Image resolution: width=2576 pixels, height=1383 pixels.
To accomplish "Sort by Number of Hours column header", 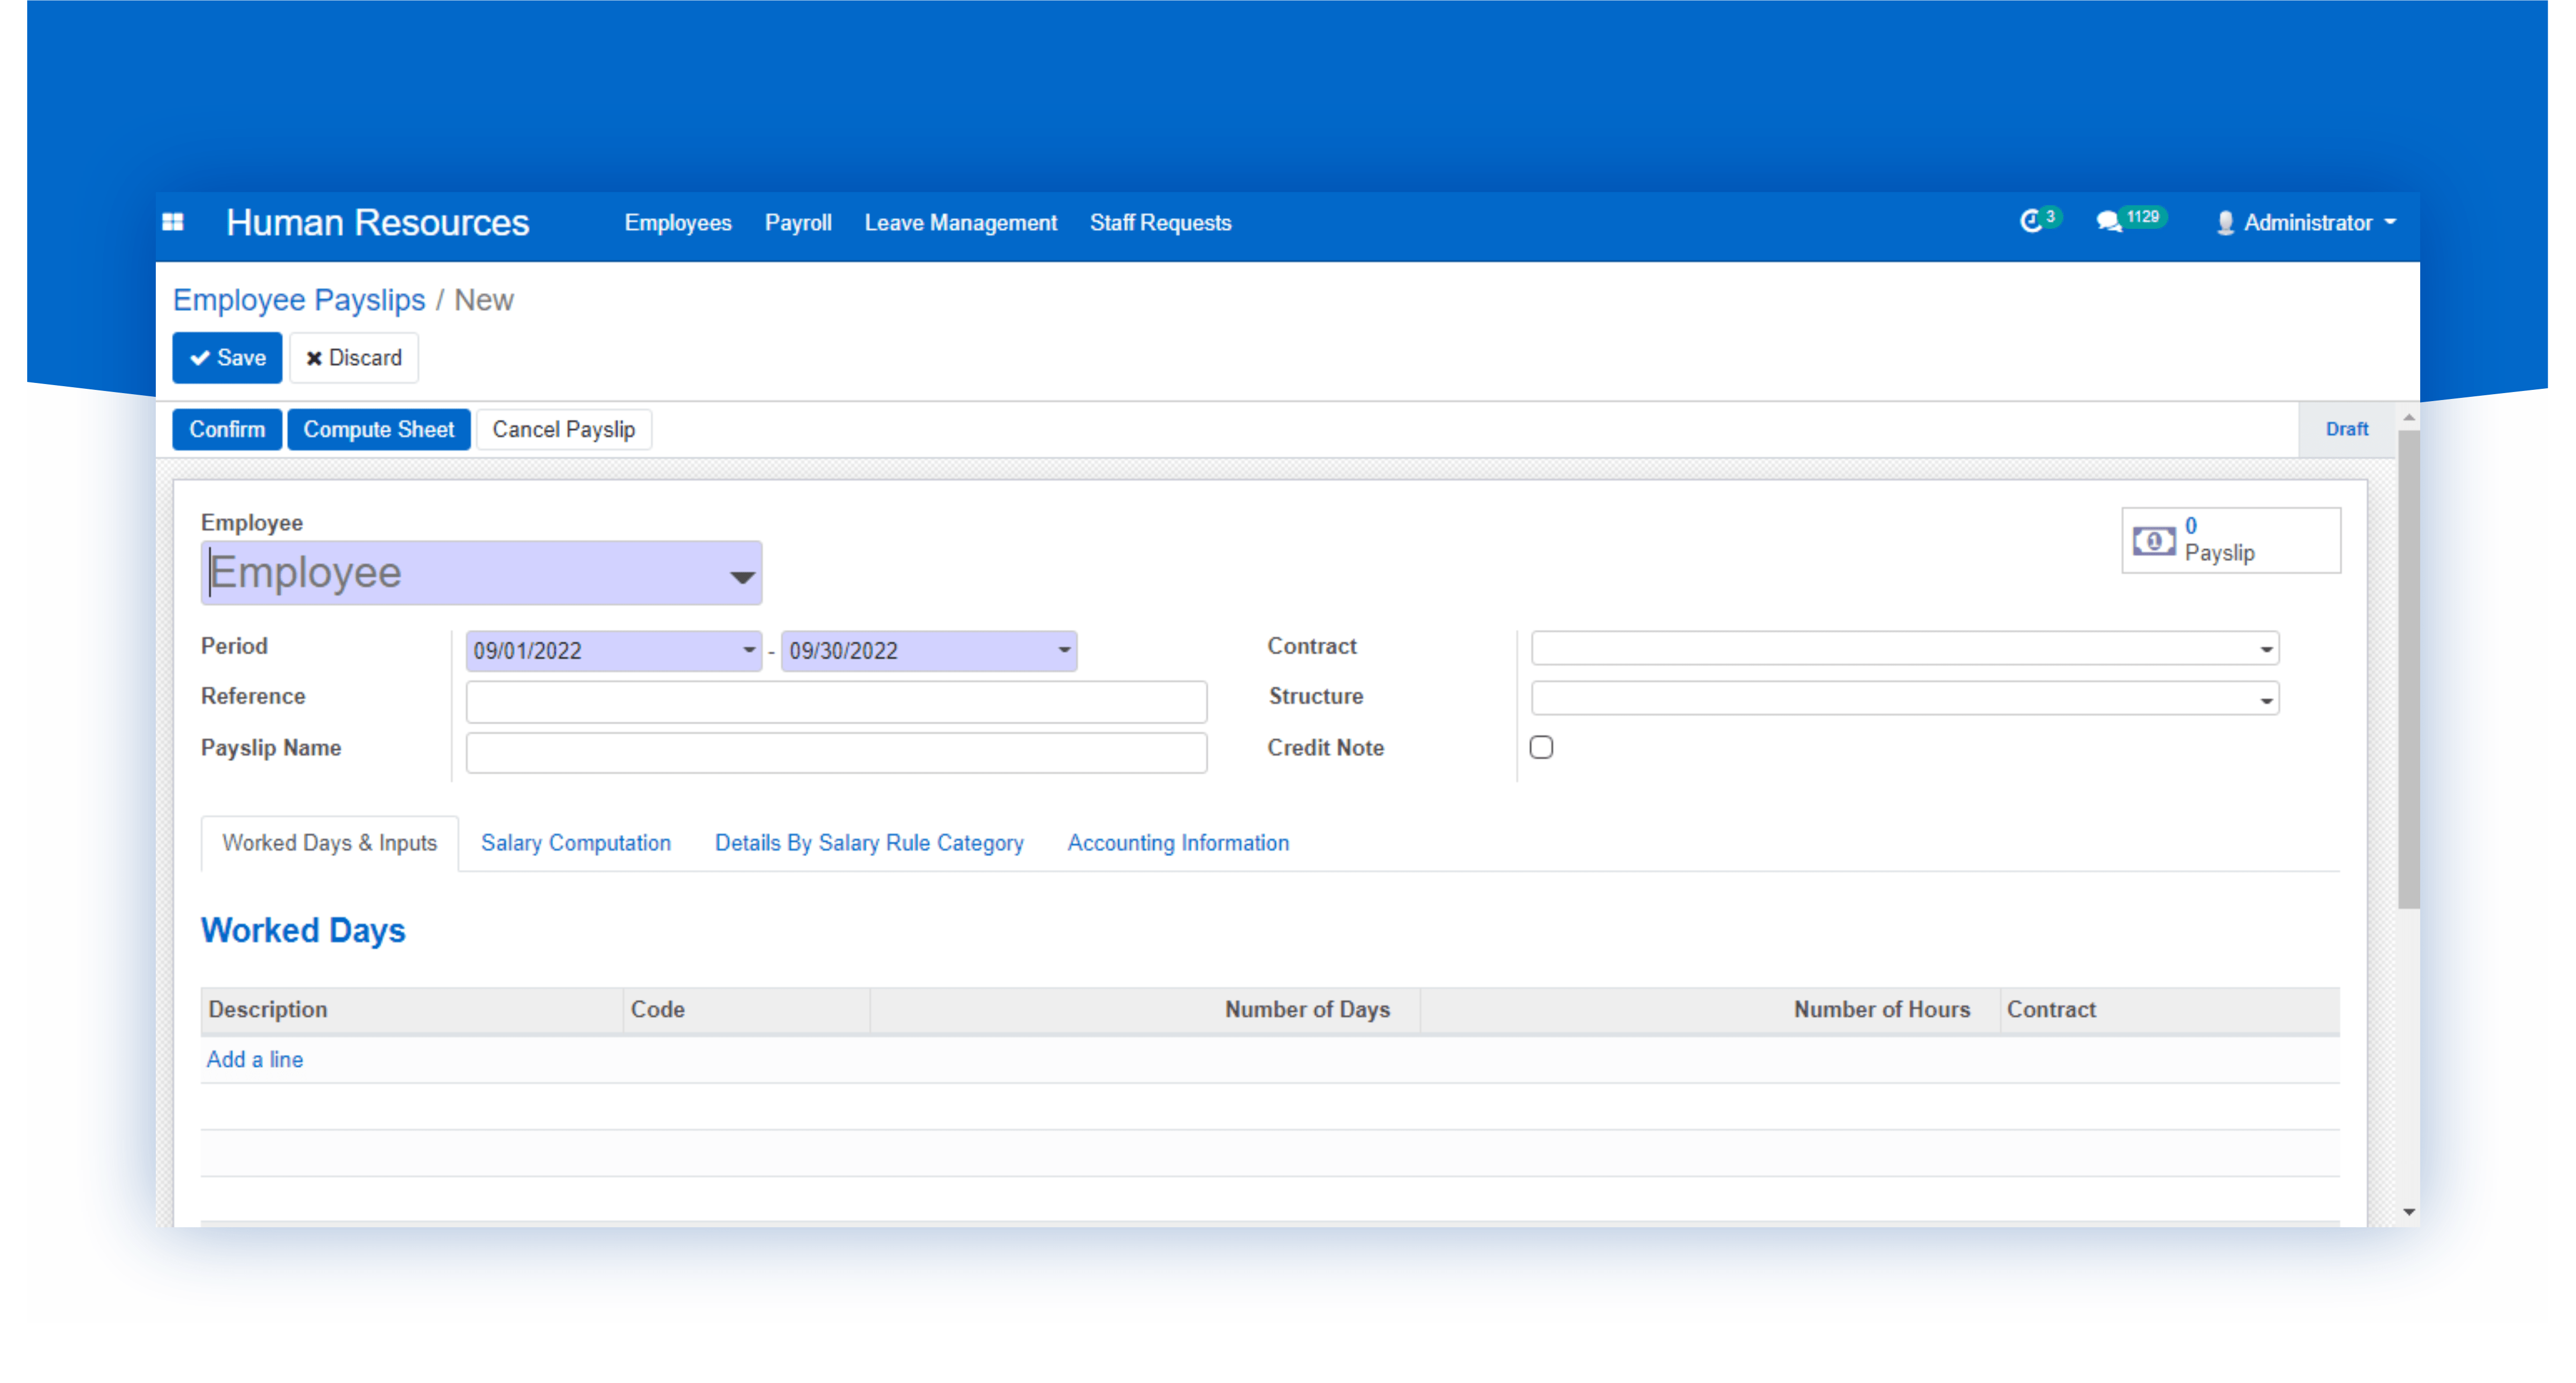I will [x=1710, y=1009].
